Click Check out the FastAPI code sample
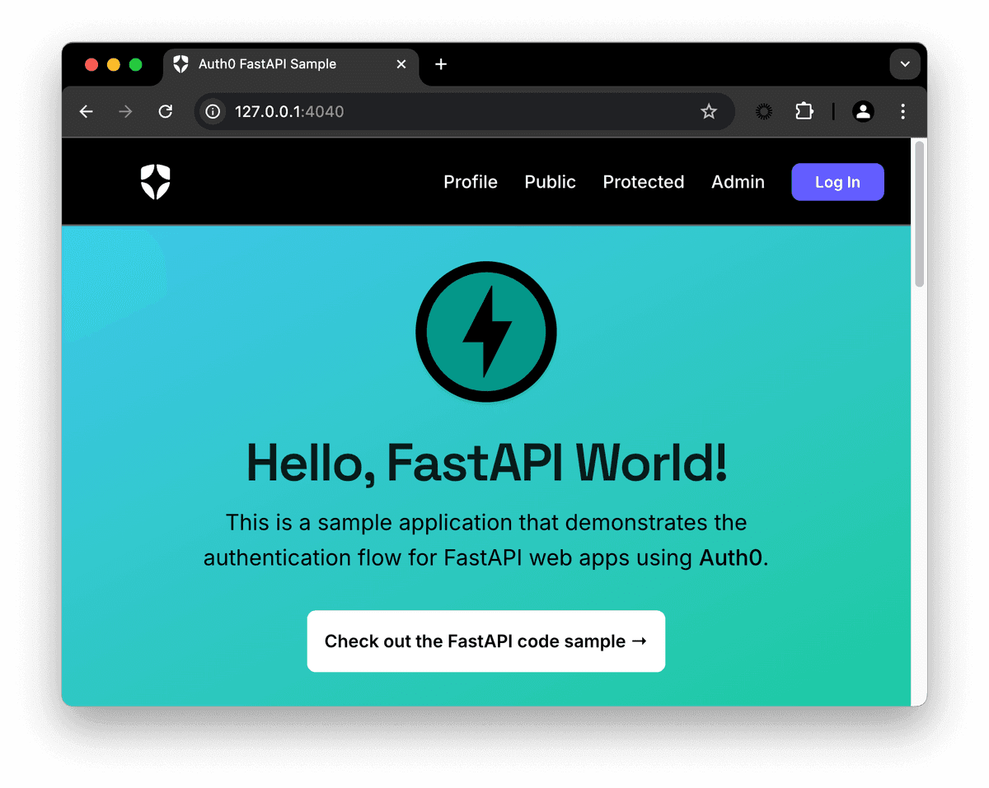The width and height of the screenshot is (989, 788). (x=486, y=641)
